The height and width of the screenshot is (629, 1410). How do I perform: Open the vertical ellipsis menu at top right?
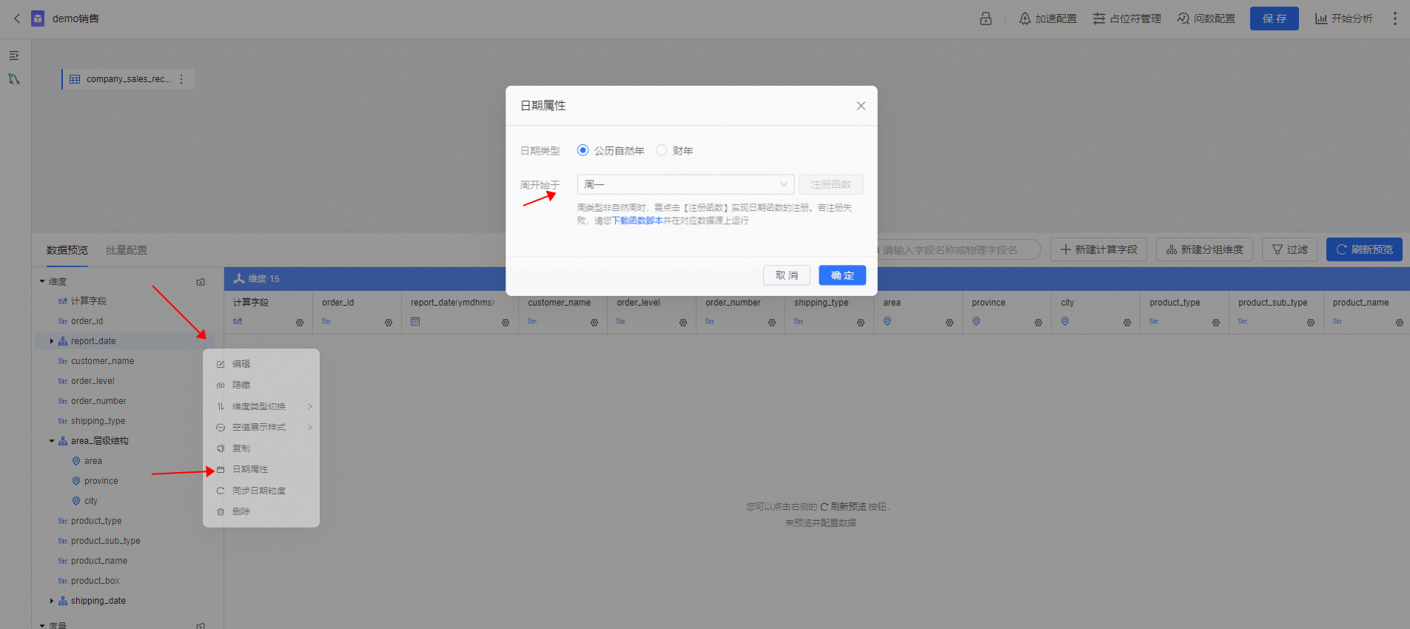tap(1394, 18)
